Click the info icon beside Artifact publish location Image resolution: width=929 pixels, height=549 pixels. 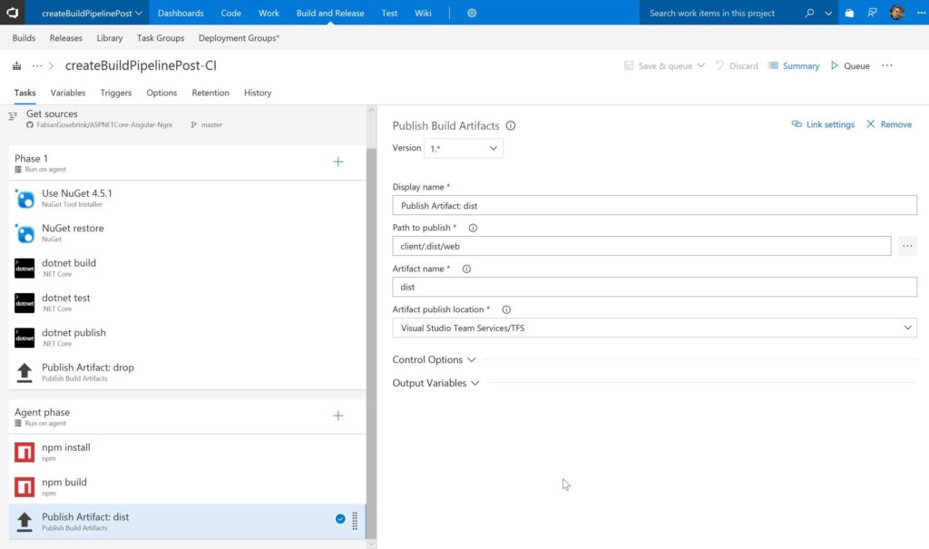[x=506, y=309]
